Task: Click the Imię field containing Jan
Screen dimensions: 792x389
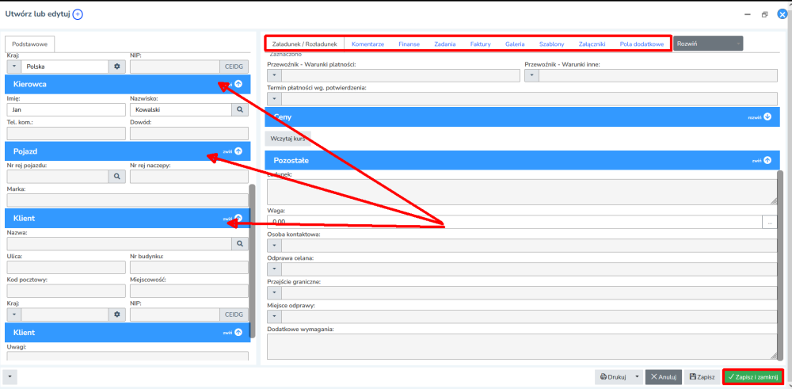Action: click(67, 109)
